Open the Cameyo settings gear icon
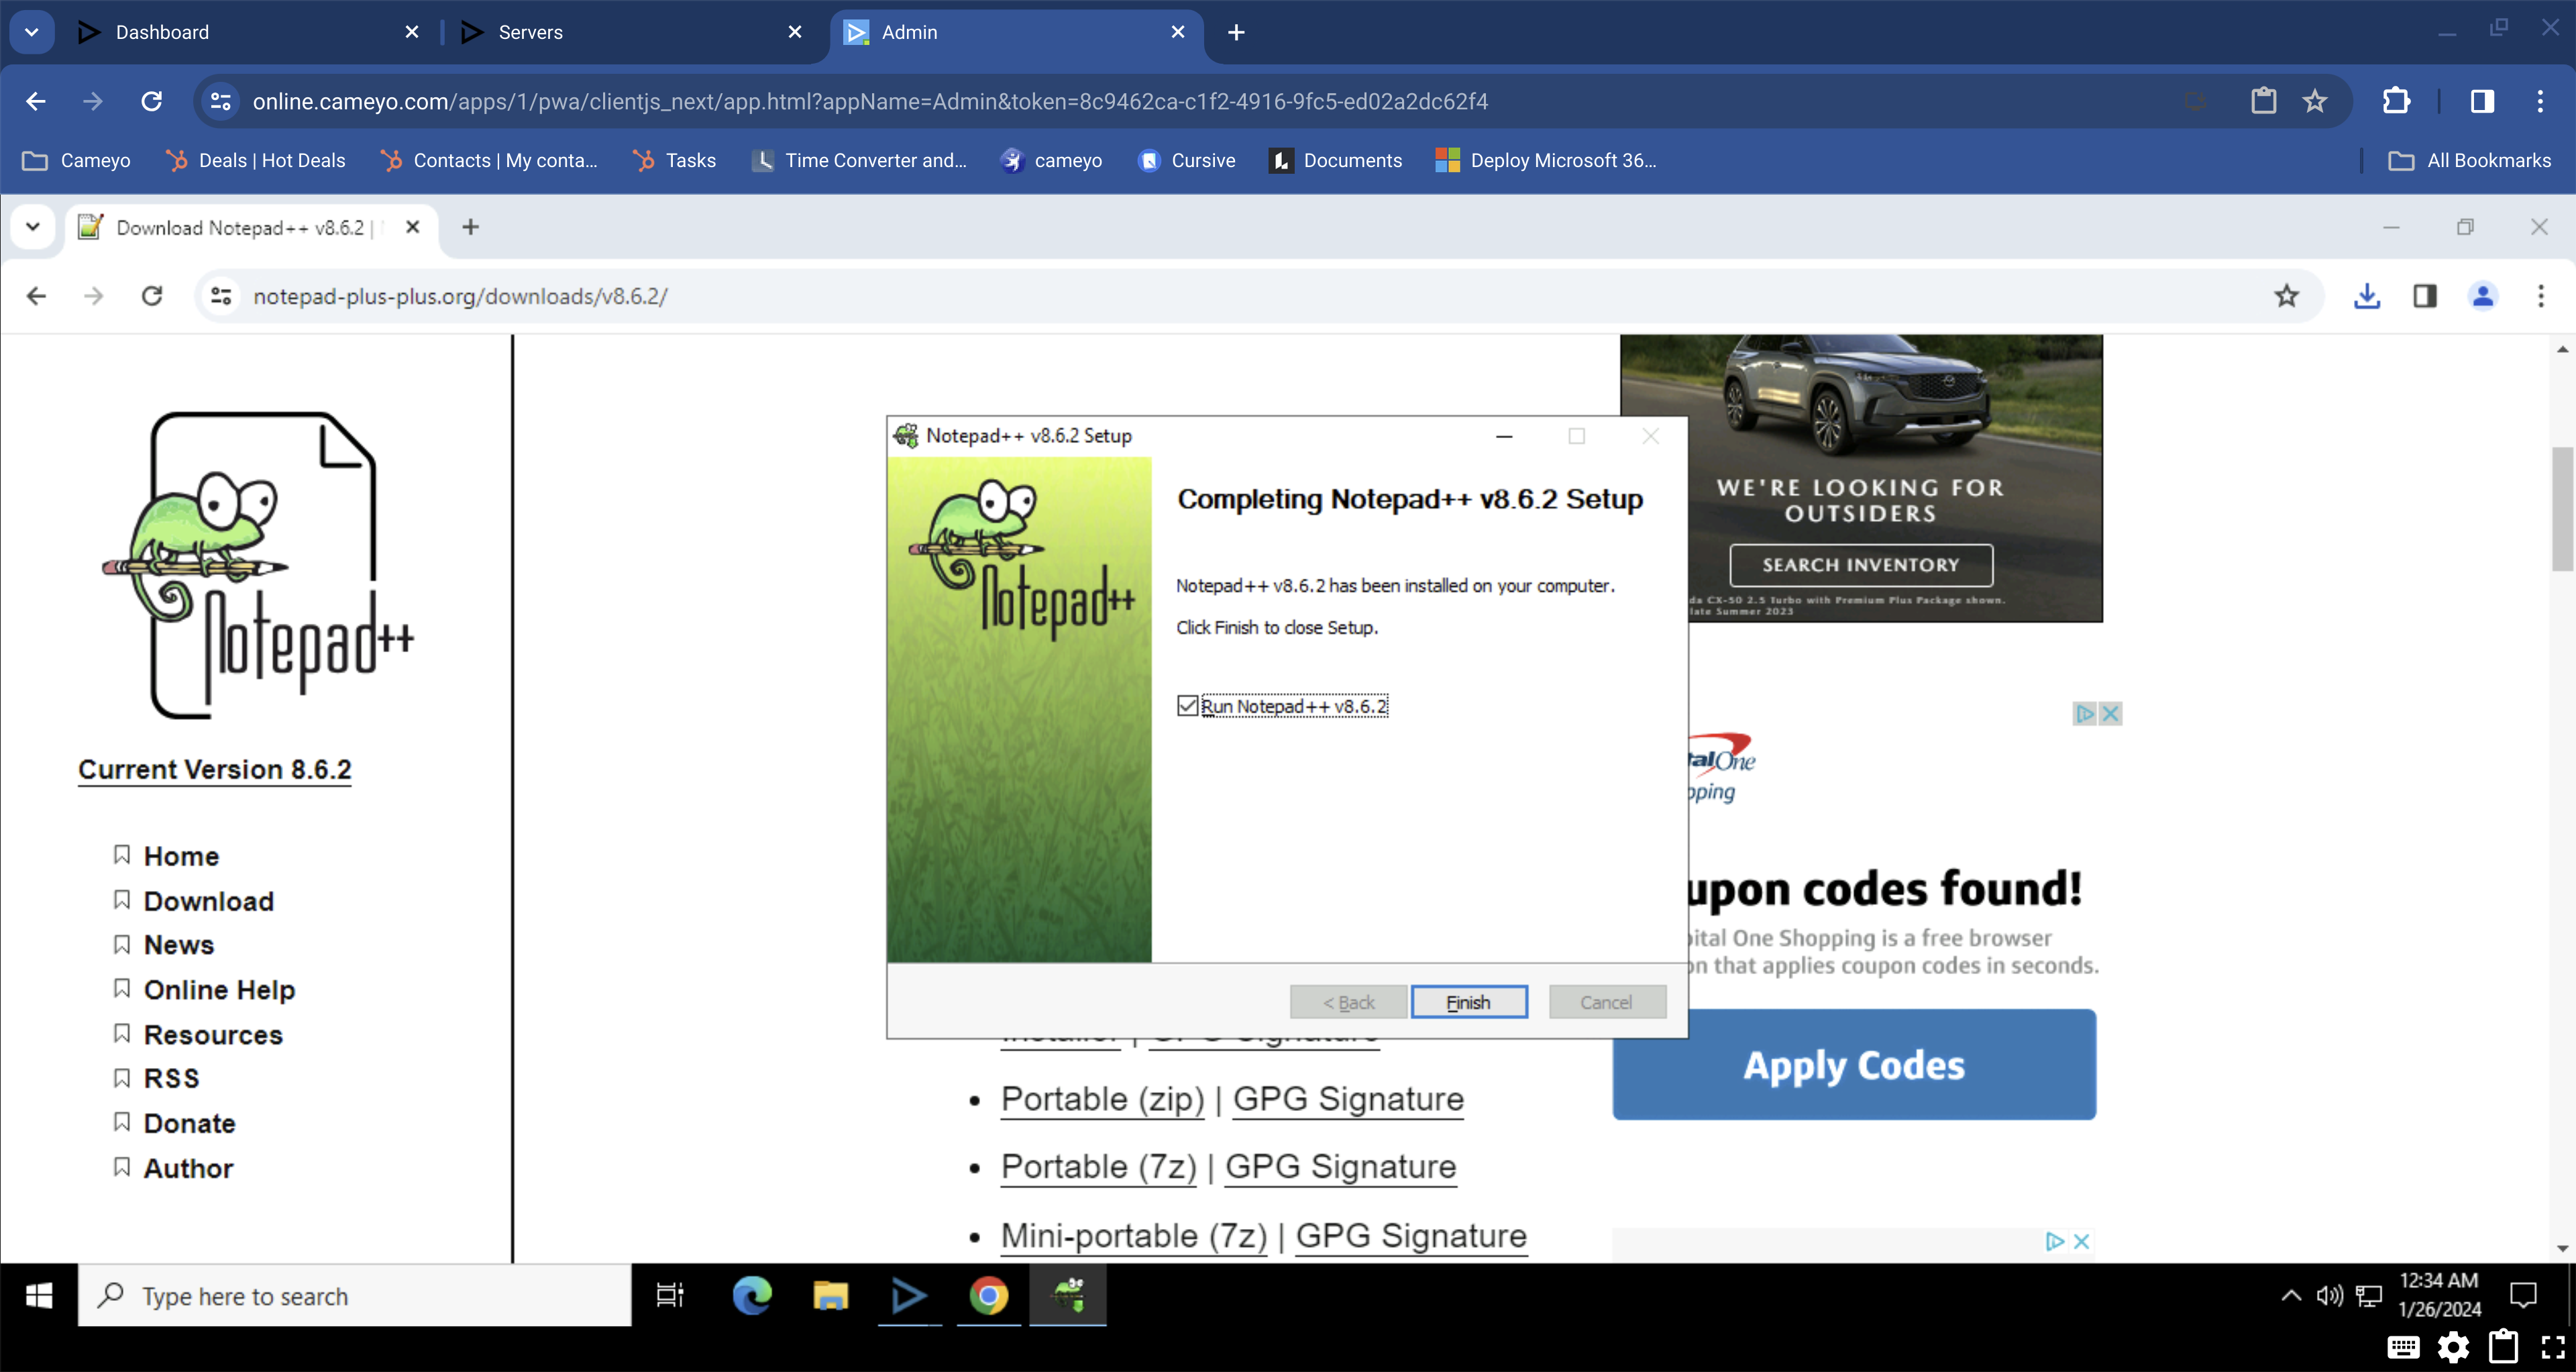The image size is (2576, 1372). click(x=2453, y=1348)
